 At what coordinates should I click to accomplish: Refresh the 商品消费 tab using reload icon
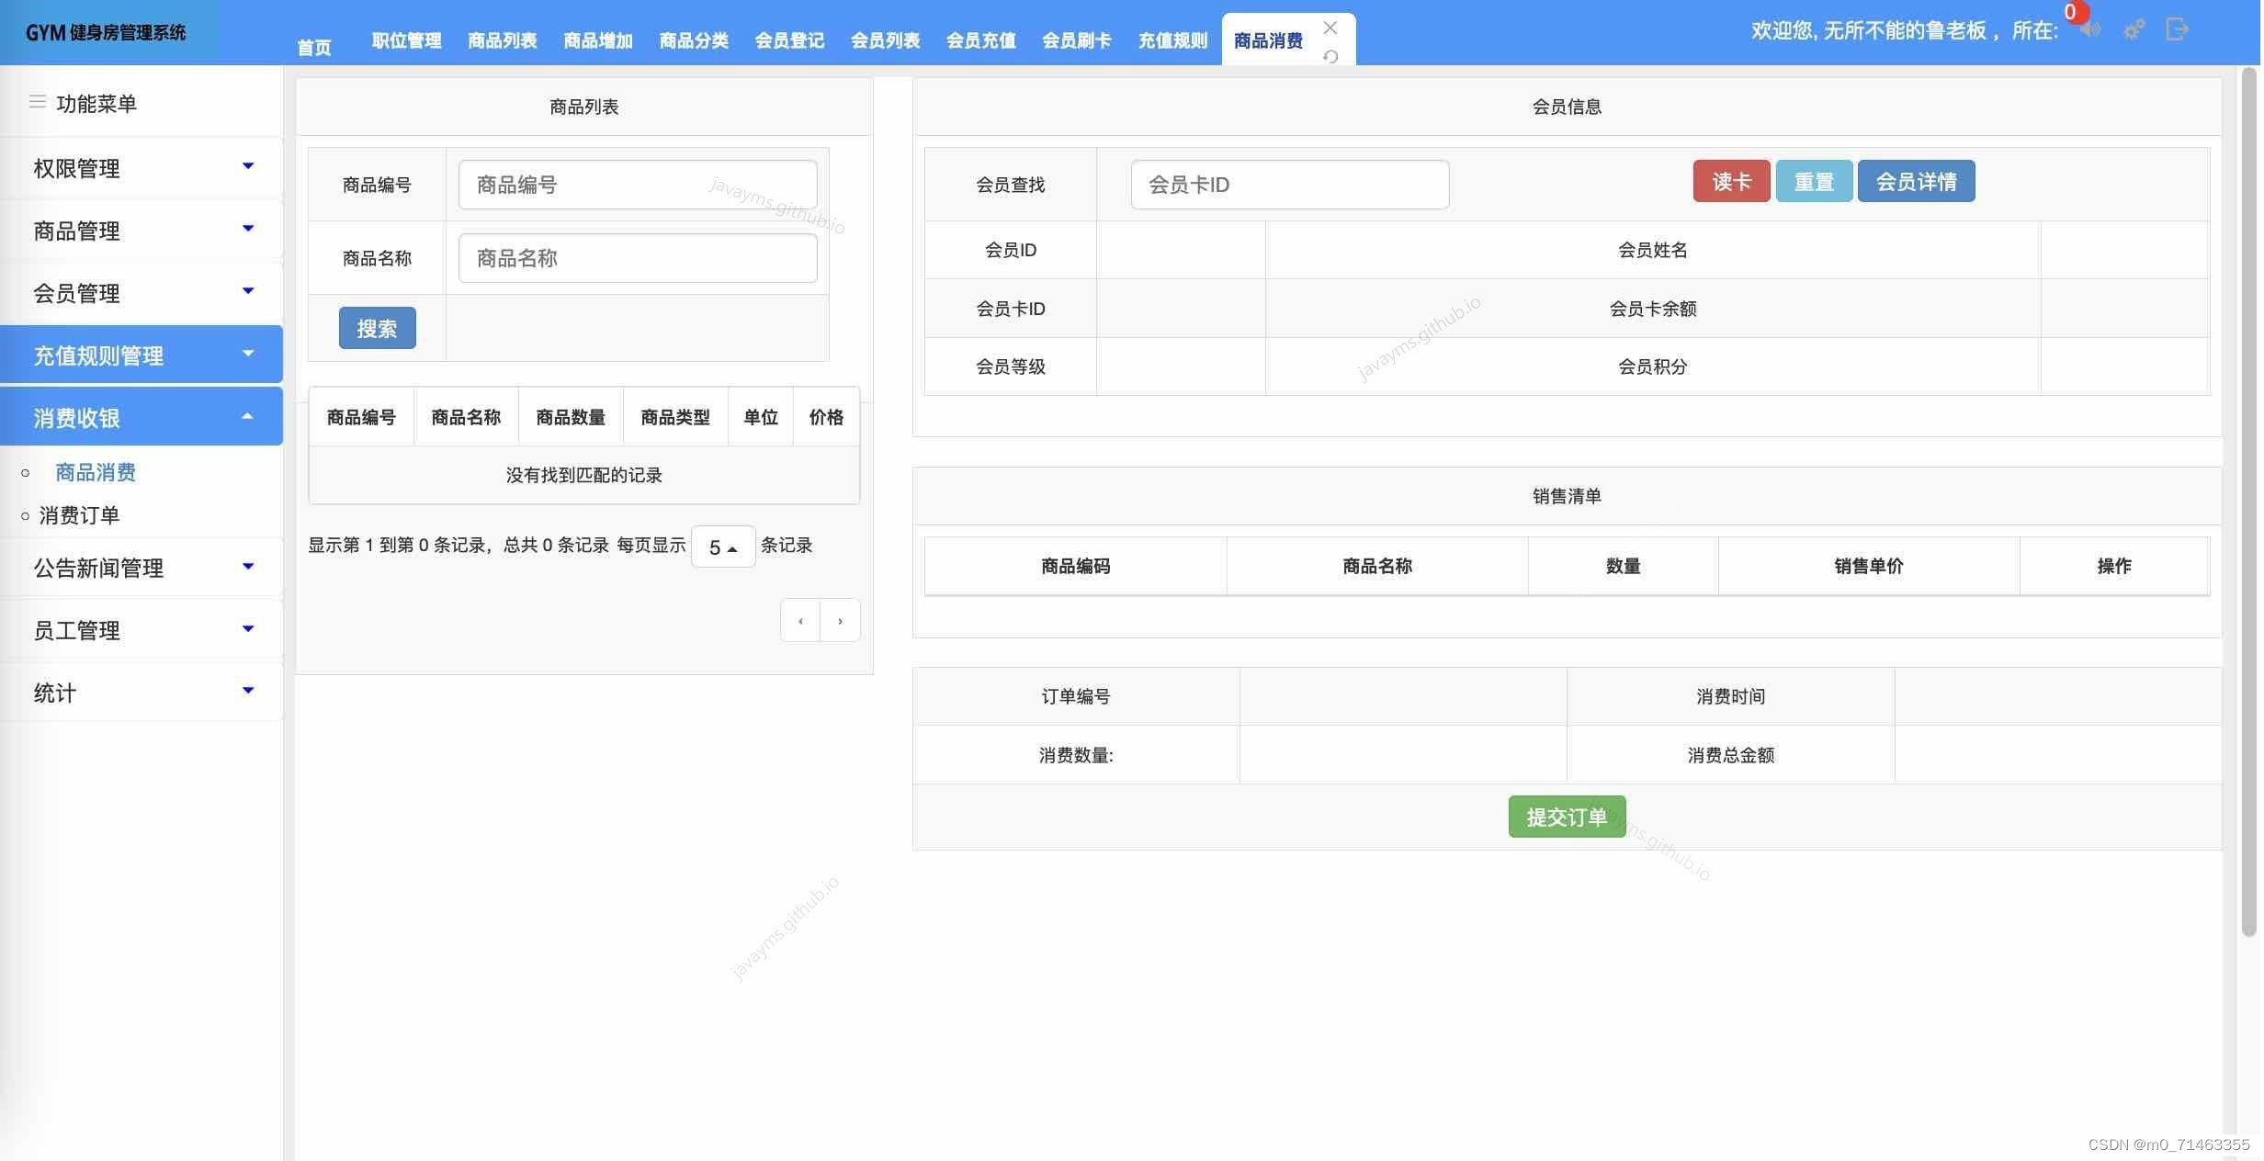tap(1330, 56)
